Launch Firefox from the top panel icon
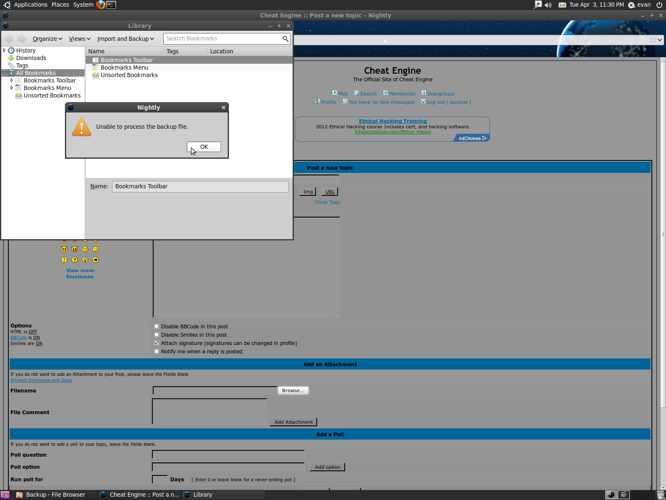The image size is (666, 500). tap(101, 5)
